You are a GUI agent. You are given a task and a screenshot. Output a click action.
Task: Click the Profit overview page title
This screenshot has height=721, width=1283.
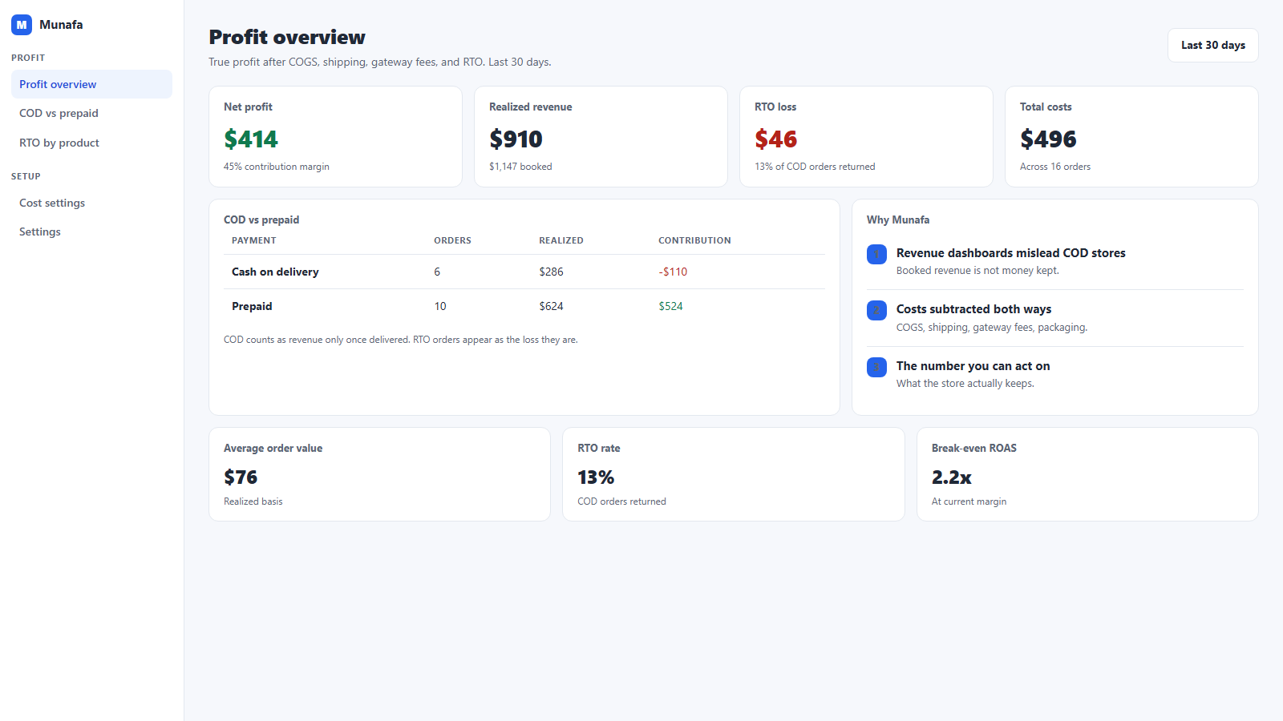pyautogui.click(x=287, y=37)
